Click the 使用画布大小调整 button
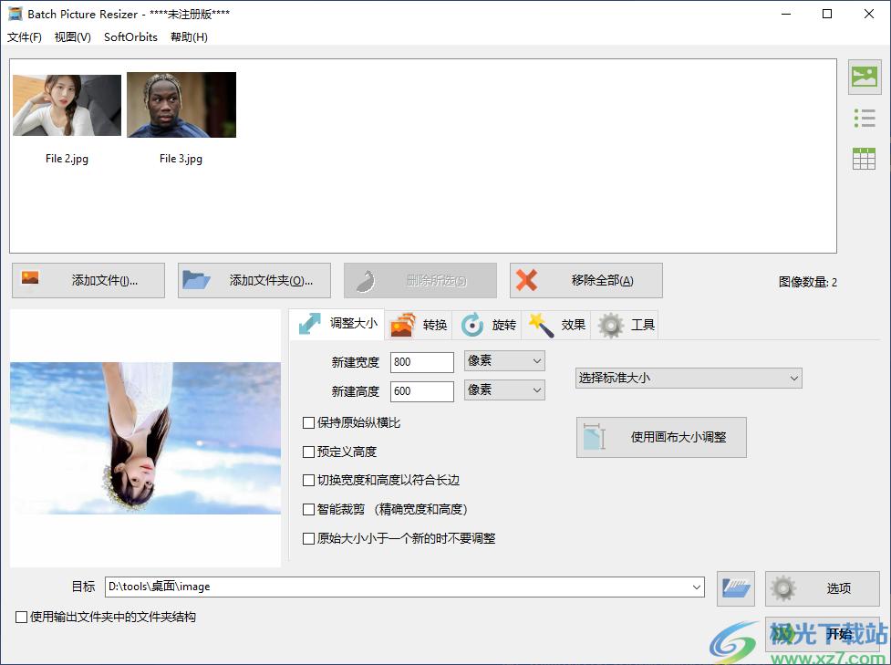This screenshot has width=891, height=665. pos(662,438)
